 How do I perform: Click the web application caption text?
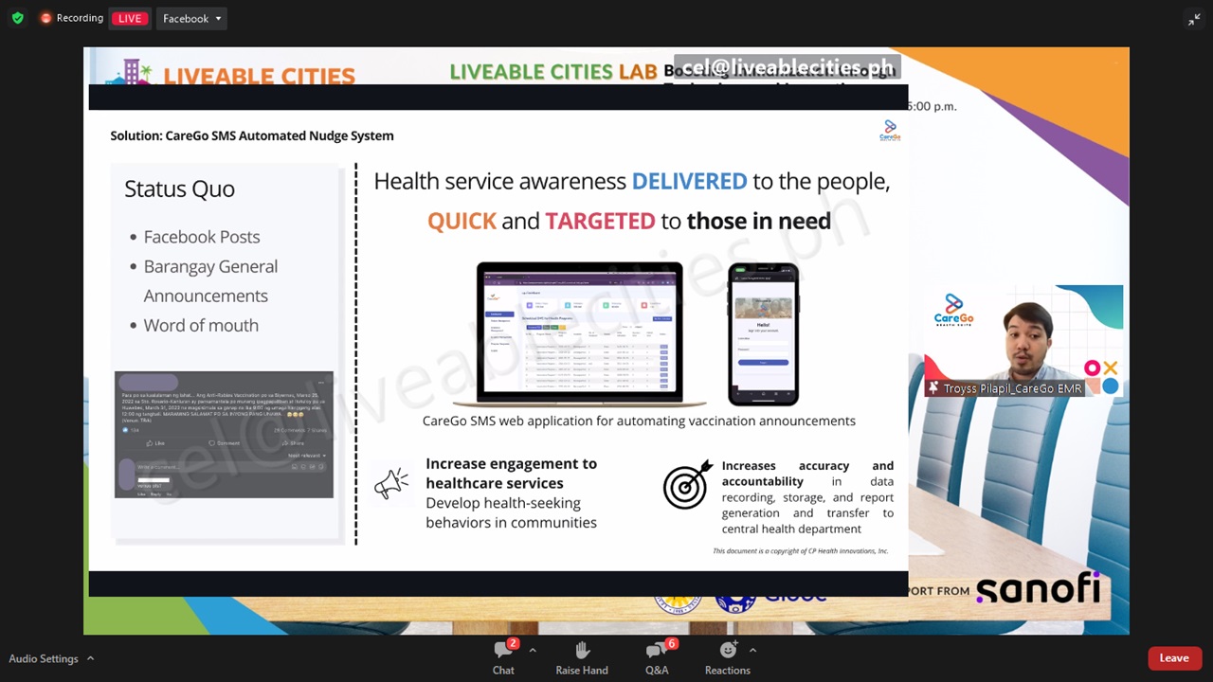coord(639,421)
